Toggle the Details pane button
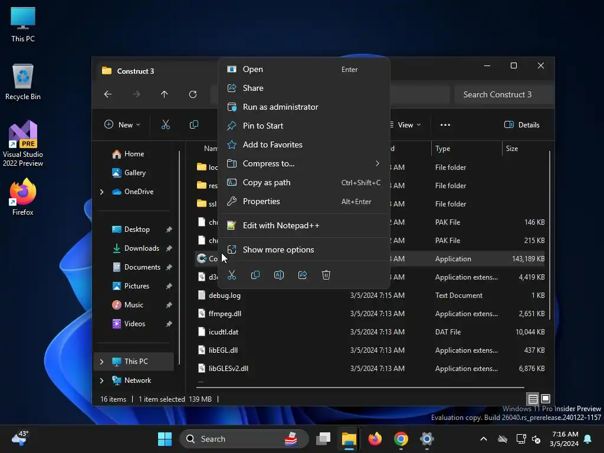 tap(522, 125)
